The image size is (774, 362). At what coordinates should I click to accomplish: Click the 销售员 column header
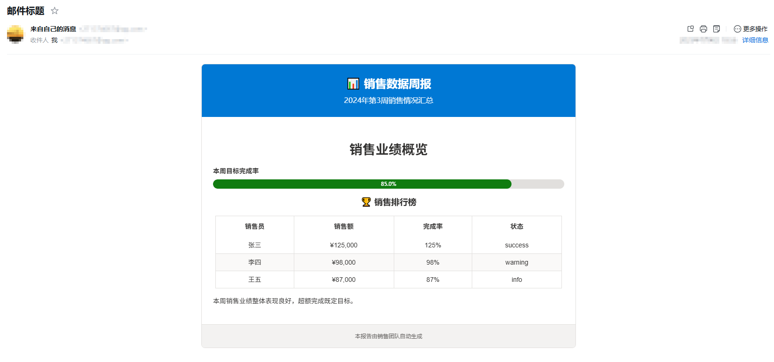click(x=255, y=226)
